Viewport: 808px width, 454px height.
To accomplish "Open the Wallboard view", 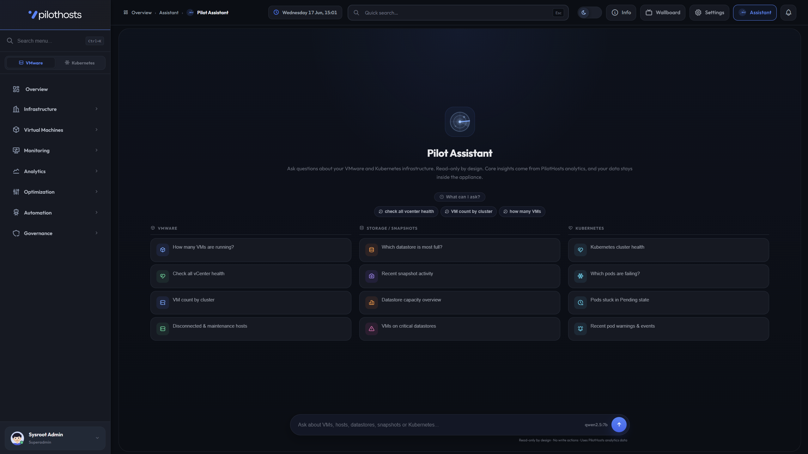I will (663, 13).
